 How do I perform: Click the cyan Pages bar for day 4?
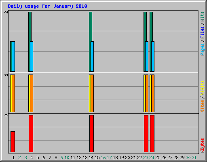click(x=32, y=56)
